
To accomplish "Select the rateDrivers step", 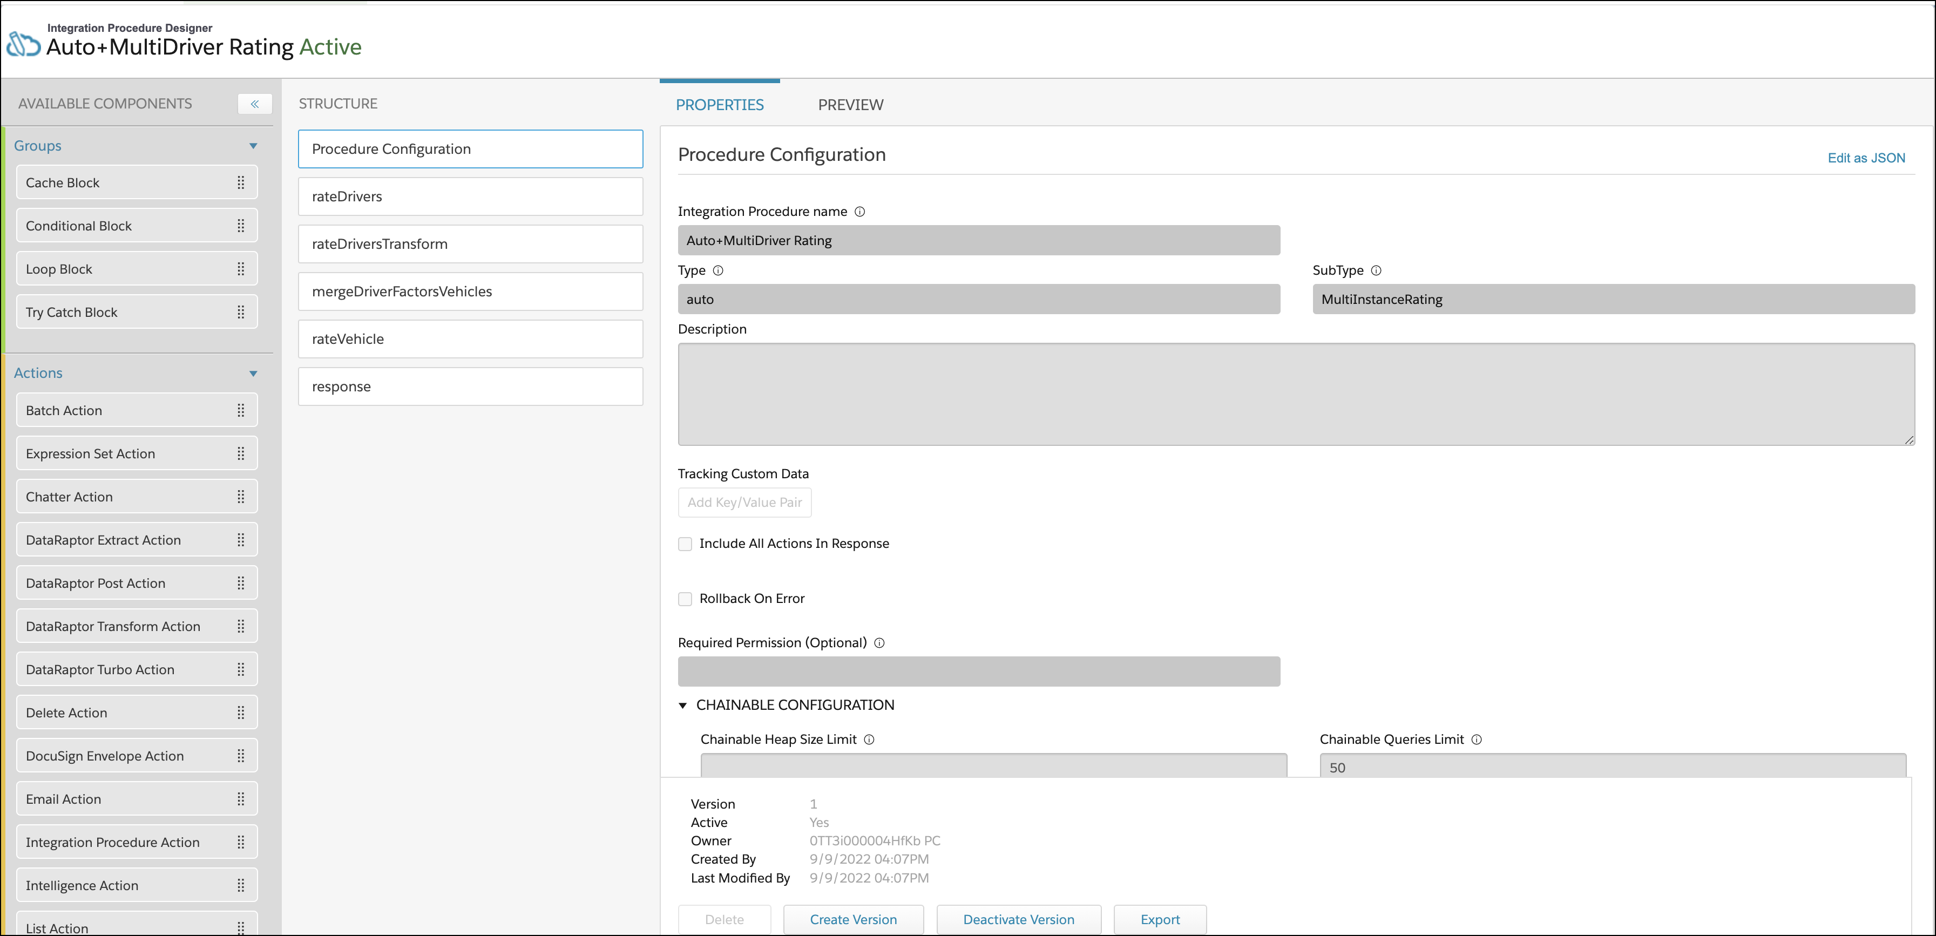I will [x=470, y=196].
